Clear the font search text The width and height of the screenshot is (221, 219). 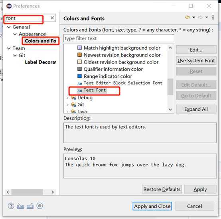pos(52,18)
